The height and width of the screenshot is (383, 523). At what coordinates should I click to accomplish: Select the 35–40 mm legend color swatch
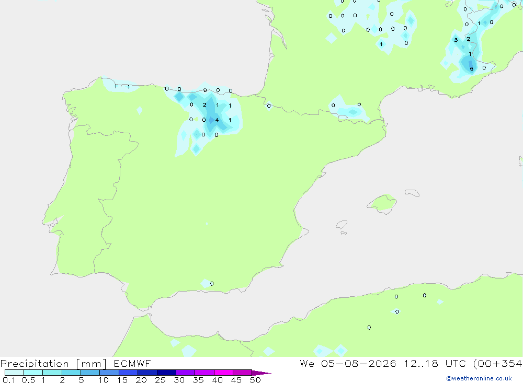[x=204, y=373]
